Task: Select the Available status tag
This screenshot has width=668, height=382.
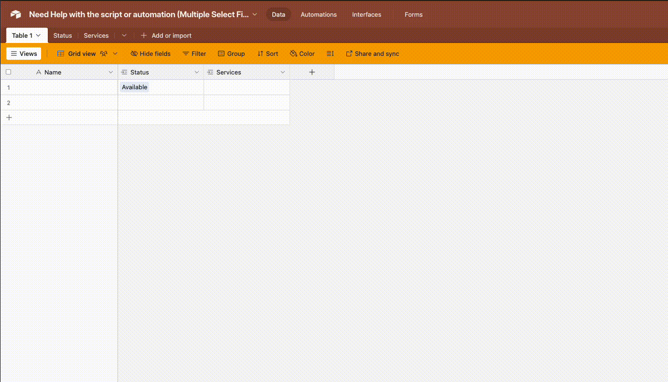Action: coord(135,87)
